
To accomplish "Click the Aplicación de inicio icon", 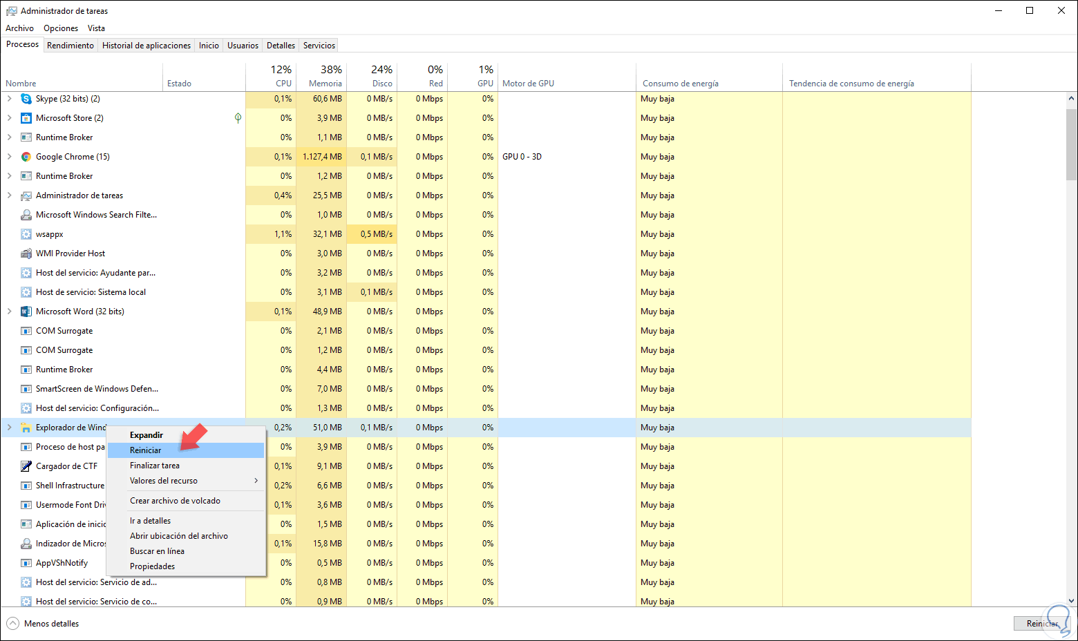I will pos(26,524).
